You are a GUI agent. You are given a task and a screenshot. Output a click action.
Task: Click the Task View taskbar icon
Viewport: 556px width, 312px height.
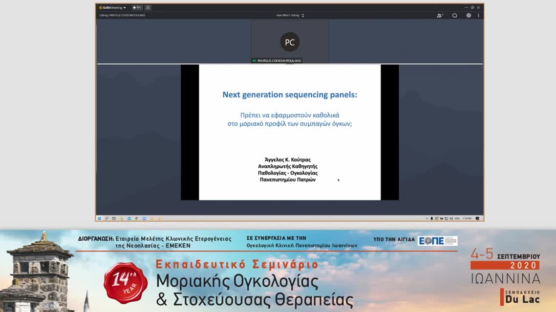click(x=114, y=218)
